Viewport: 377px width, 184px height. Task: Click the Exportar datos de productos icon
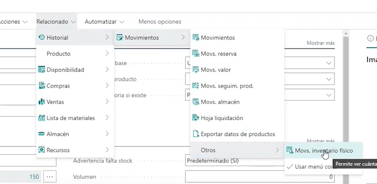pos(195,134)
